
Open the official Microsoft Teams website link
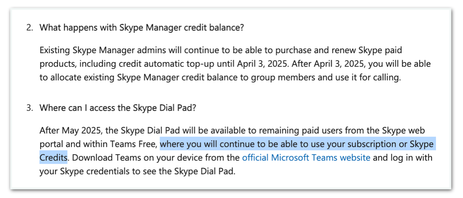(x=306, y=158)
